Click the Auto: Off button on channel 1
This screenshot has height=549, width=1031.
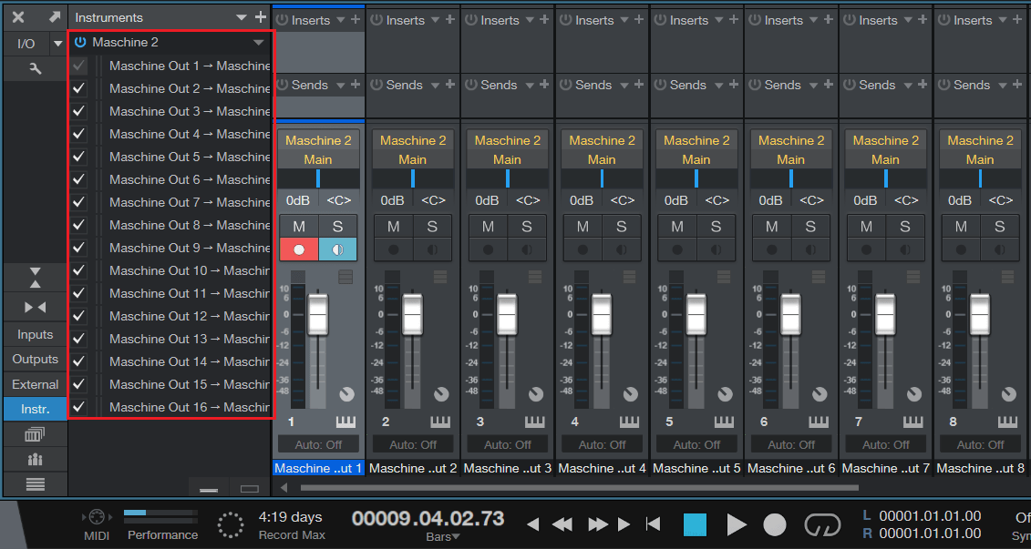[x=317, y=444]
